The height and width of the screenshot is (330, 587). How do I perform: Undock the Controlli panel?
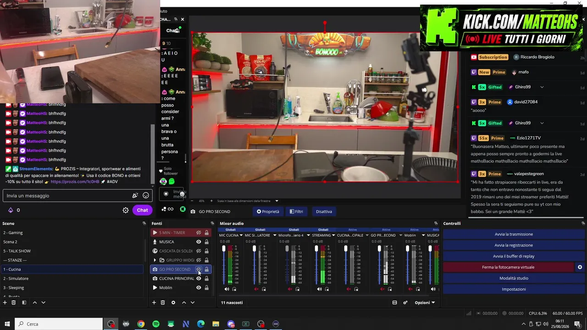pyautogui.click(x=583, y=224)
